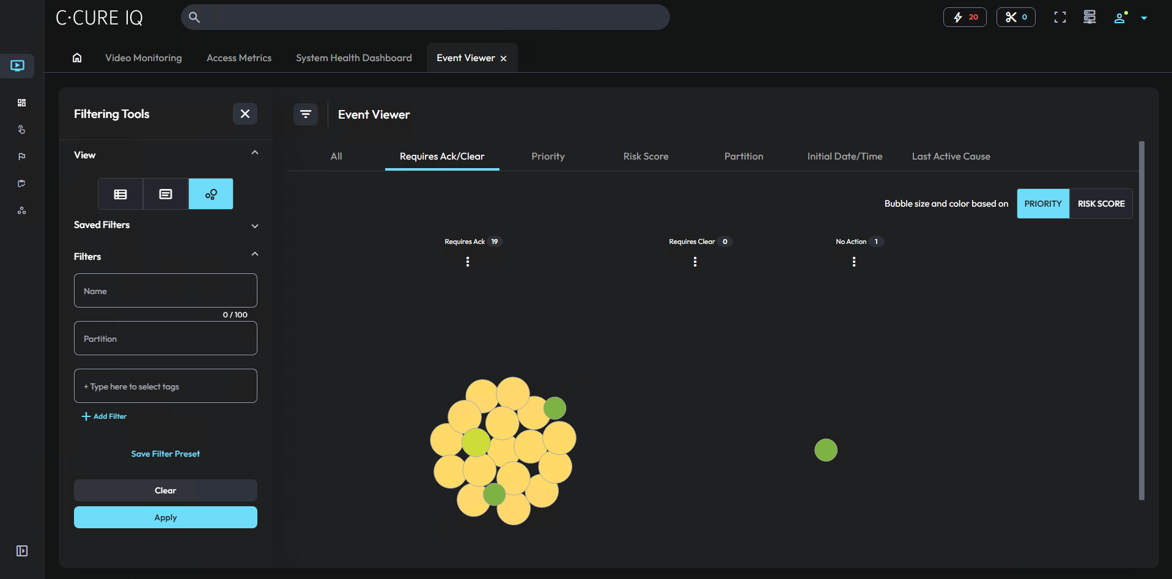Select the bubble chart view icon

pyautogui.click(x=210, y=194)
